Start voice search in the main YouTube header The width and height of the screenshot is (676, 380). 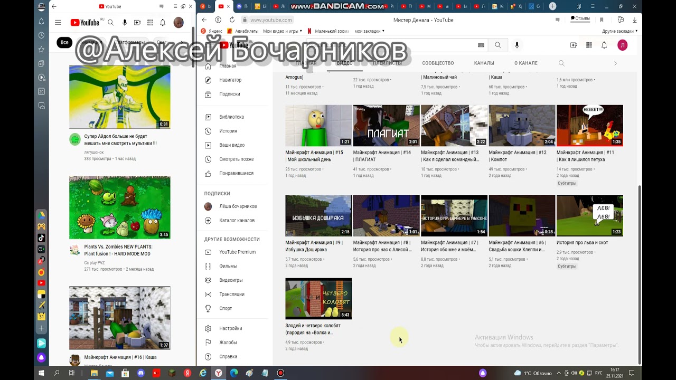tap(517, 45)
